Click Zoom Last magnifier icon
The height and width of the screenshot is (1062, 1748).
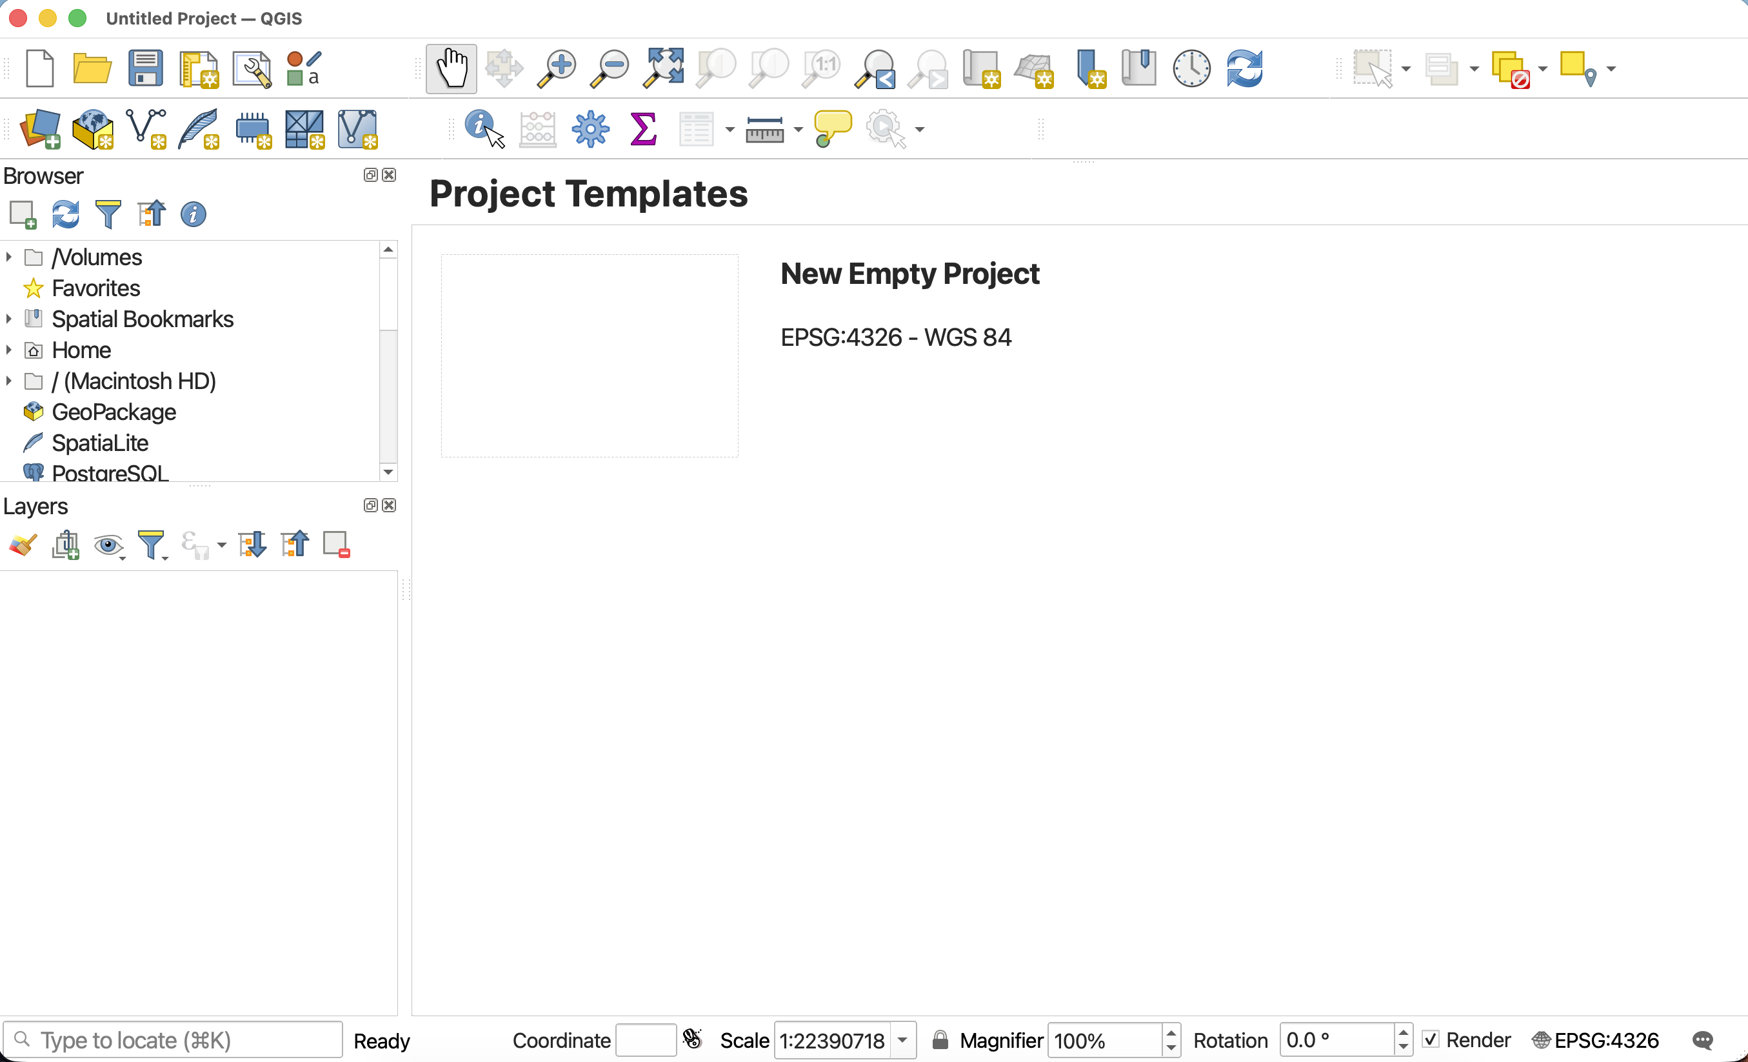point(875,69)
